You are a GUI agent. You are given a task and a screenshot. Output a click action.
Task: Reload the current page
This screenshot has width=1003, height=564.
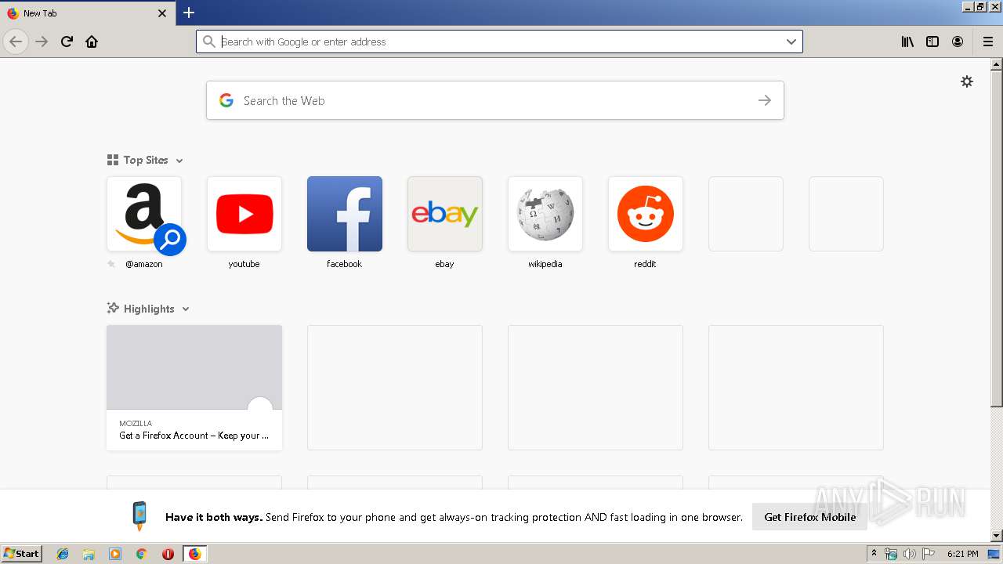click(67, 42)
